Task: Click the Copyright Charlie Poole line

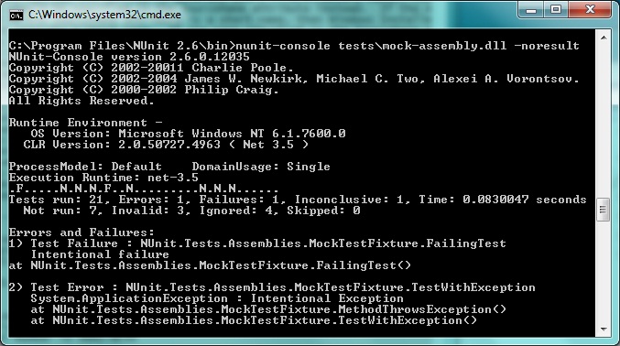Action: (151, 68)
